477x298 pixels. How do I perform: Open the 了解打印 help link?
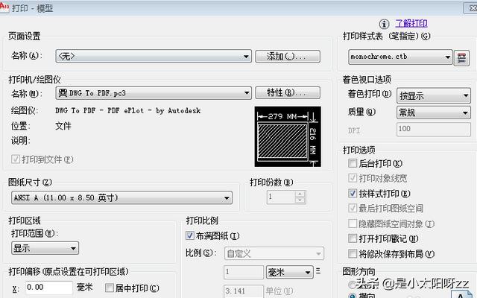tap(411, 23)
